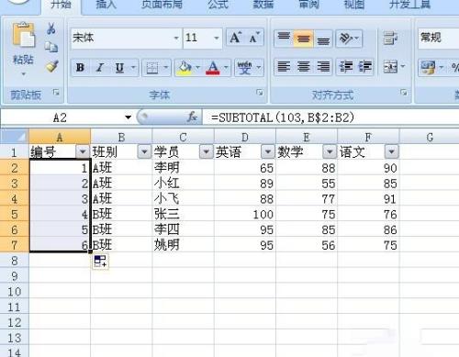
Task: Increase font size with large A icon
Action: (235, 38)
